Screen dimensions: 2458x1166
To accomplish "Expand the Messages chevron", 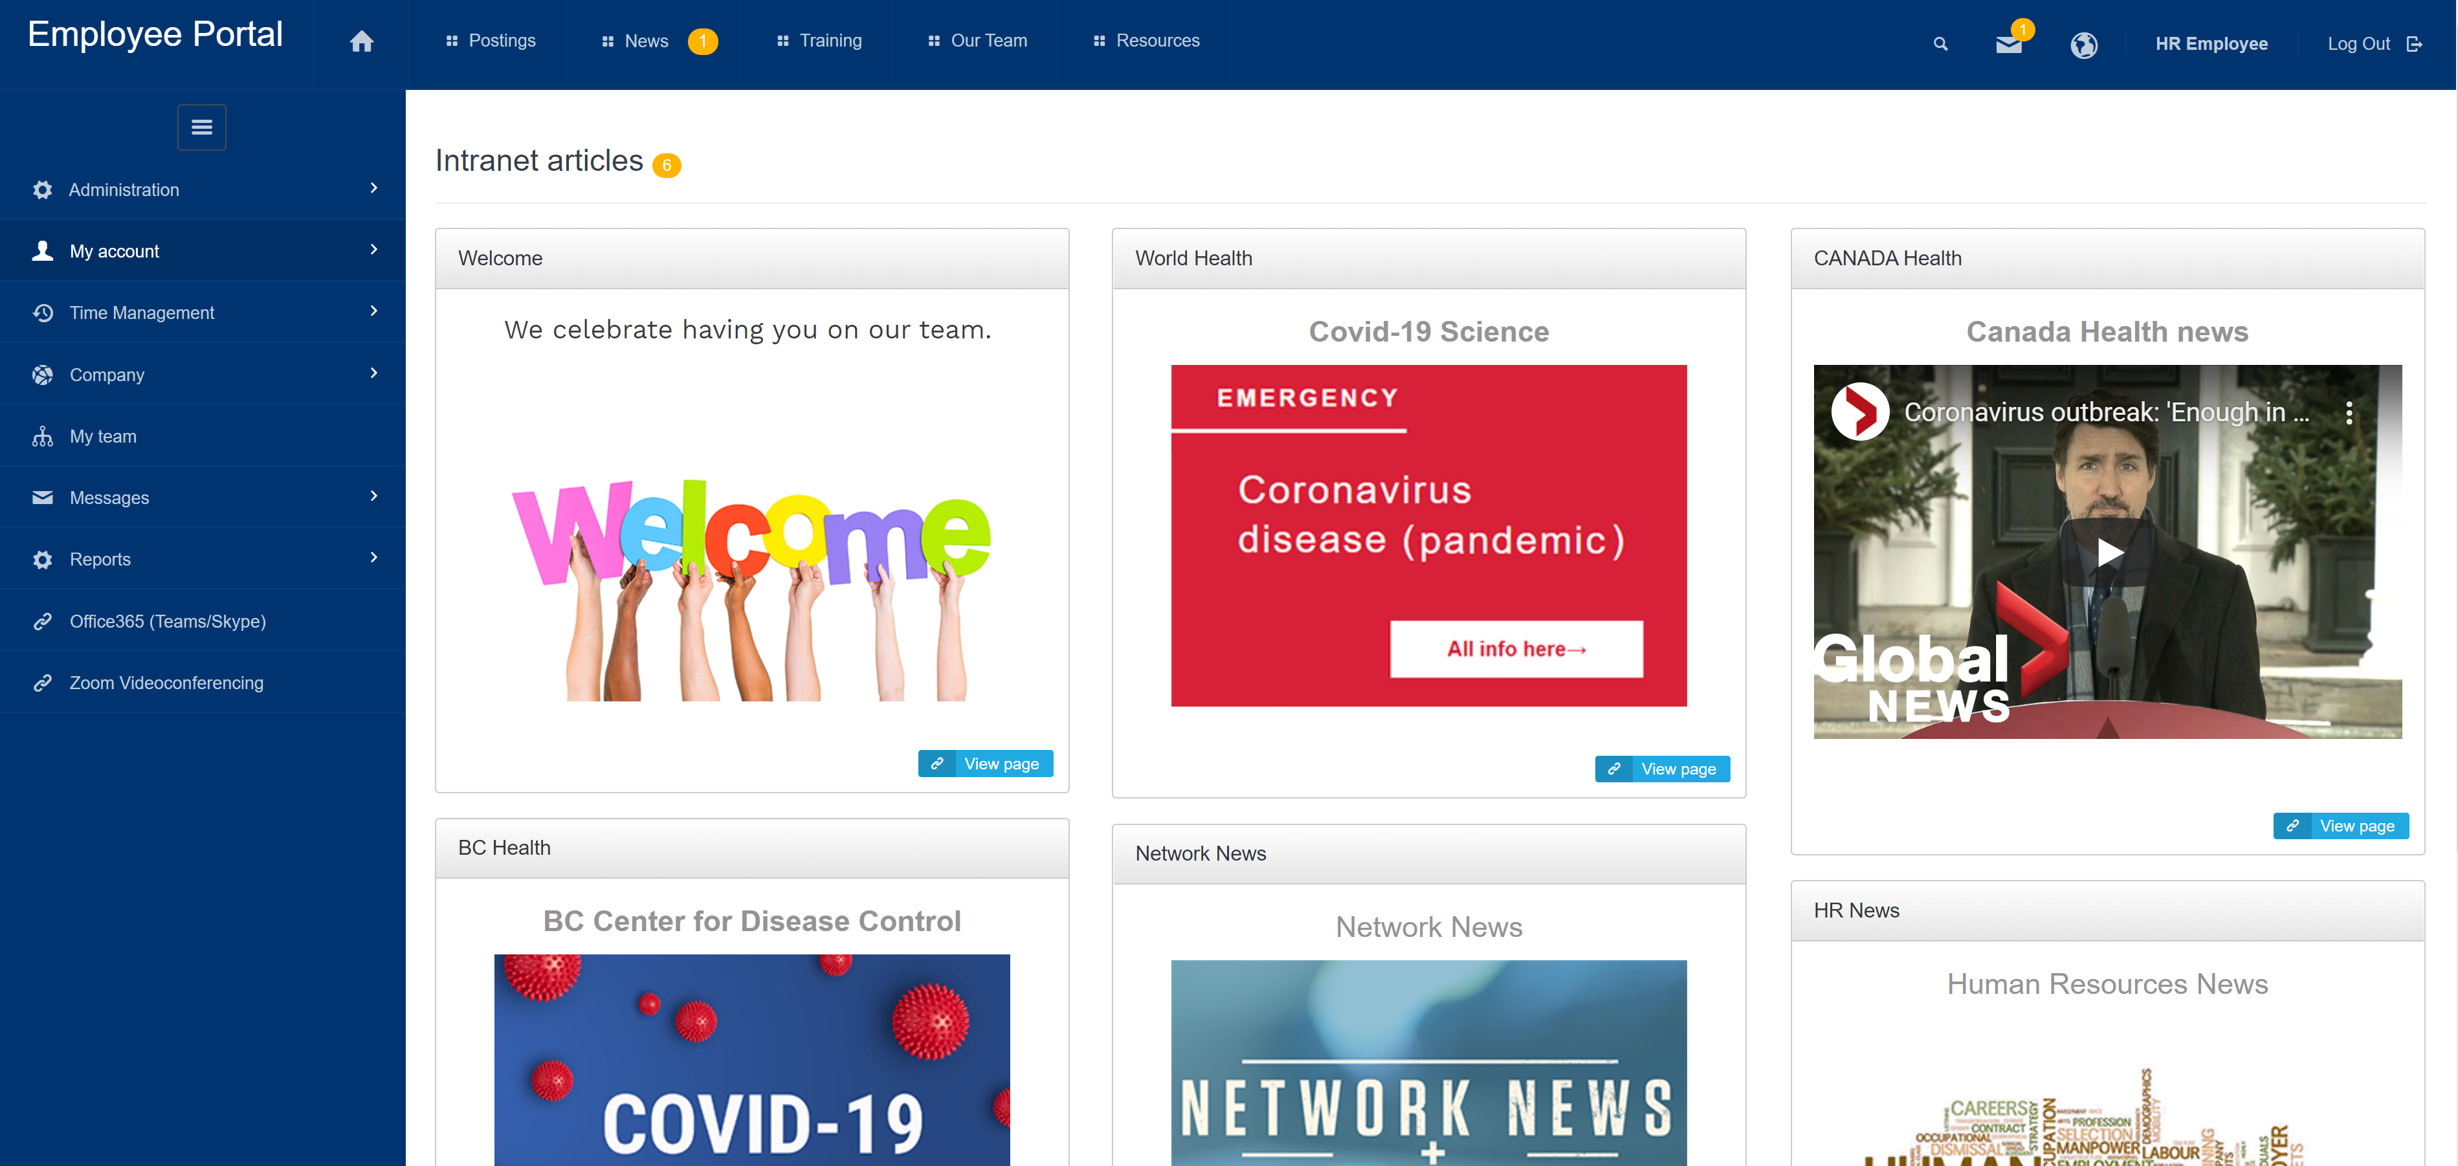I will pos(373,495).
